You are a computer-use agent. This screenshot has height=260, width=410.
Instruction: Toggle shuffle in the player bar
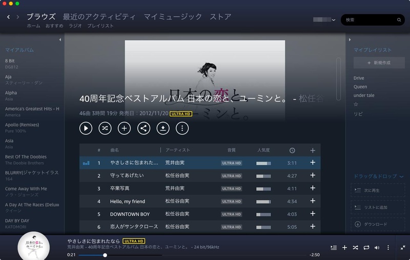(x=355, y=248)
